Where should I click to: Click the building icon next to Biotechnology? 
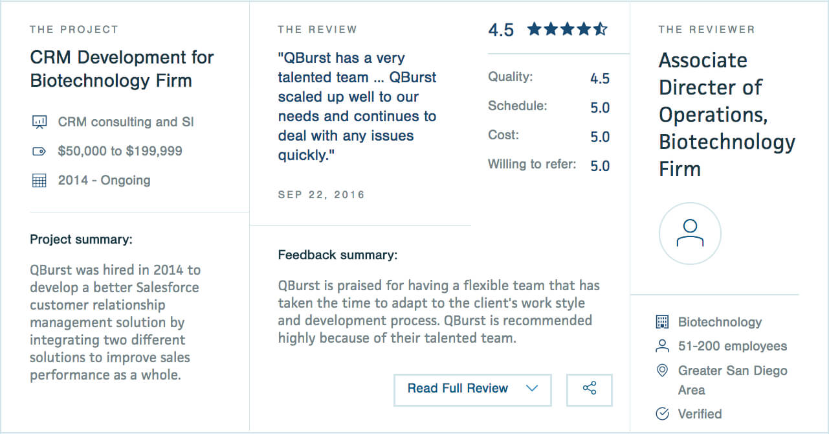tap(662, 322)
